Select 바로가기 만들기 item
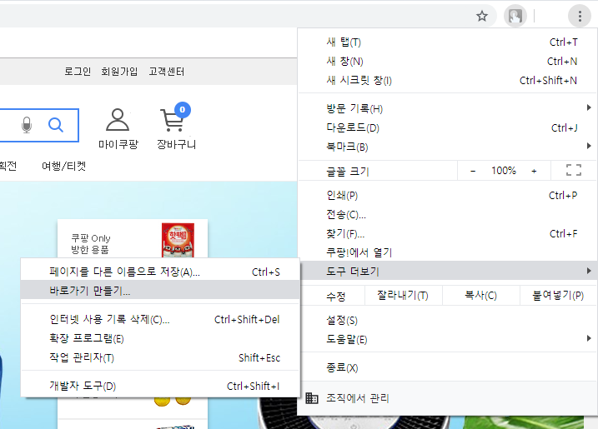This screenshot has width=598, height=429. 160,291
